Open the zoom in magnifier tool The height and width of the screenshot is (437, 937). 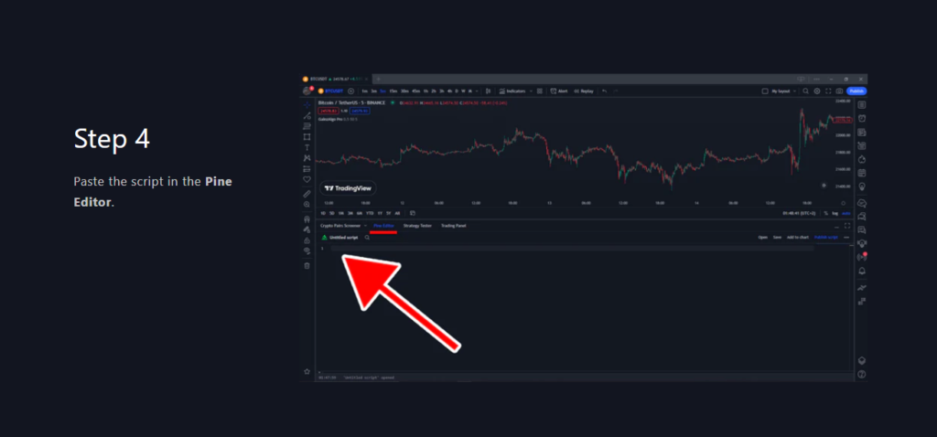[307, 205]
